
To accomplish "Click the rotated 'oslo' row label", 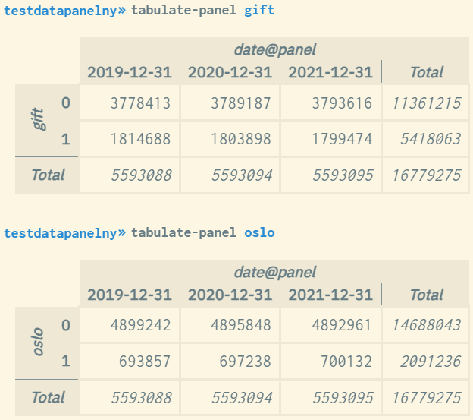I will coord(39,343).
